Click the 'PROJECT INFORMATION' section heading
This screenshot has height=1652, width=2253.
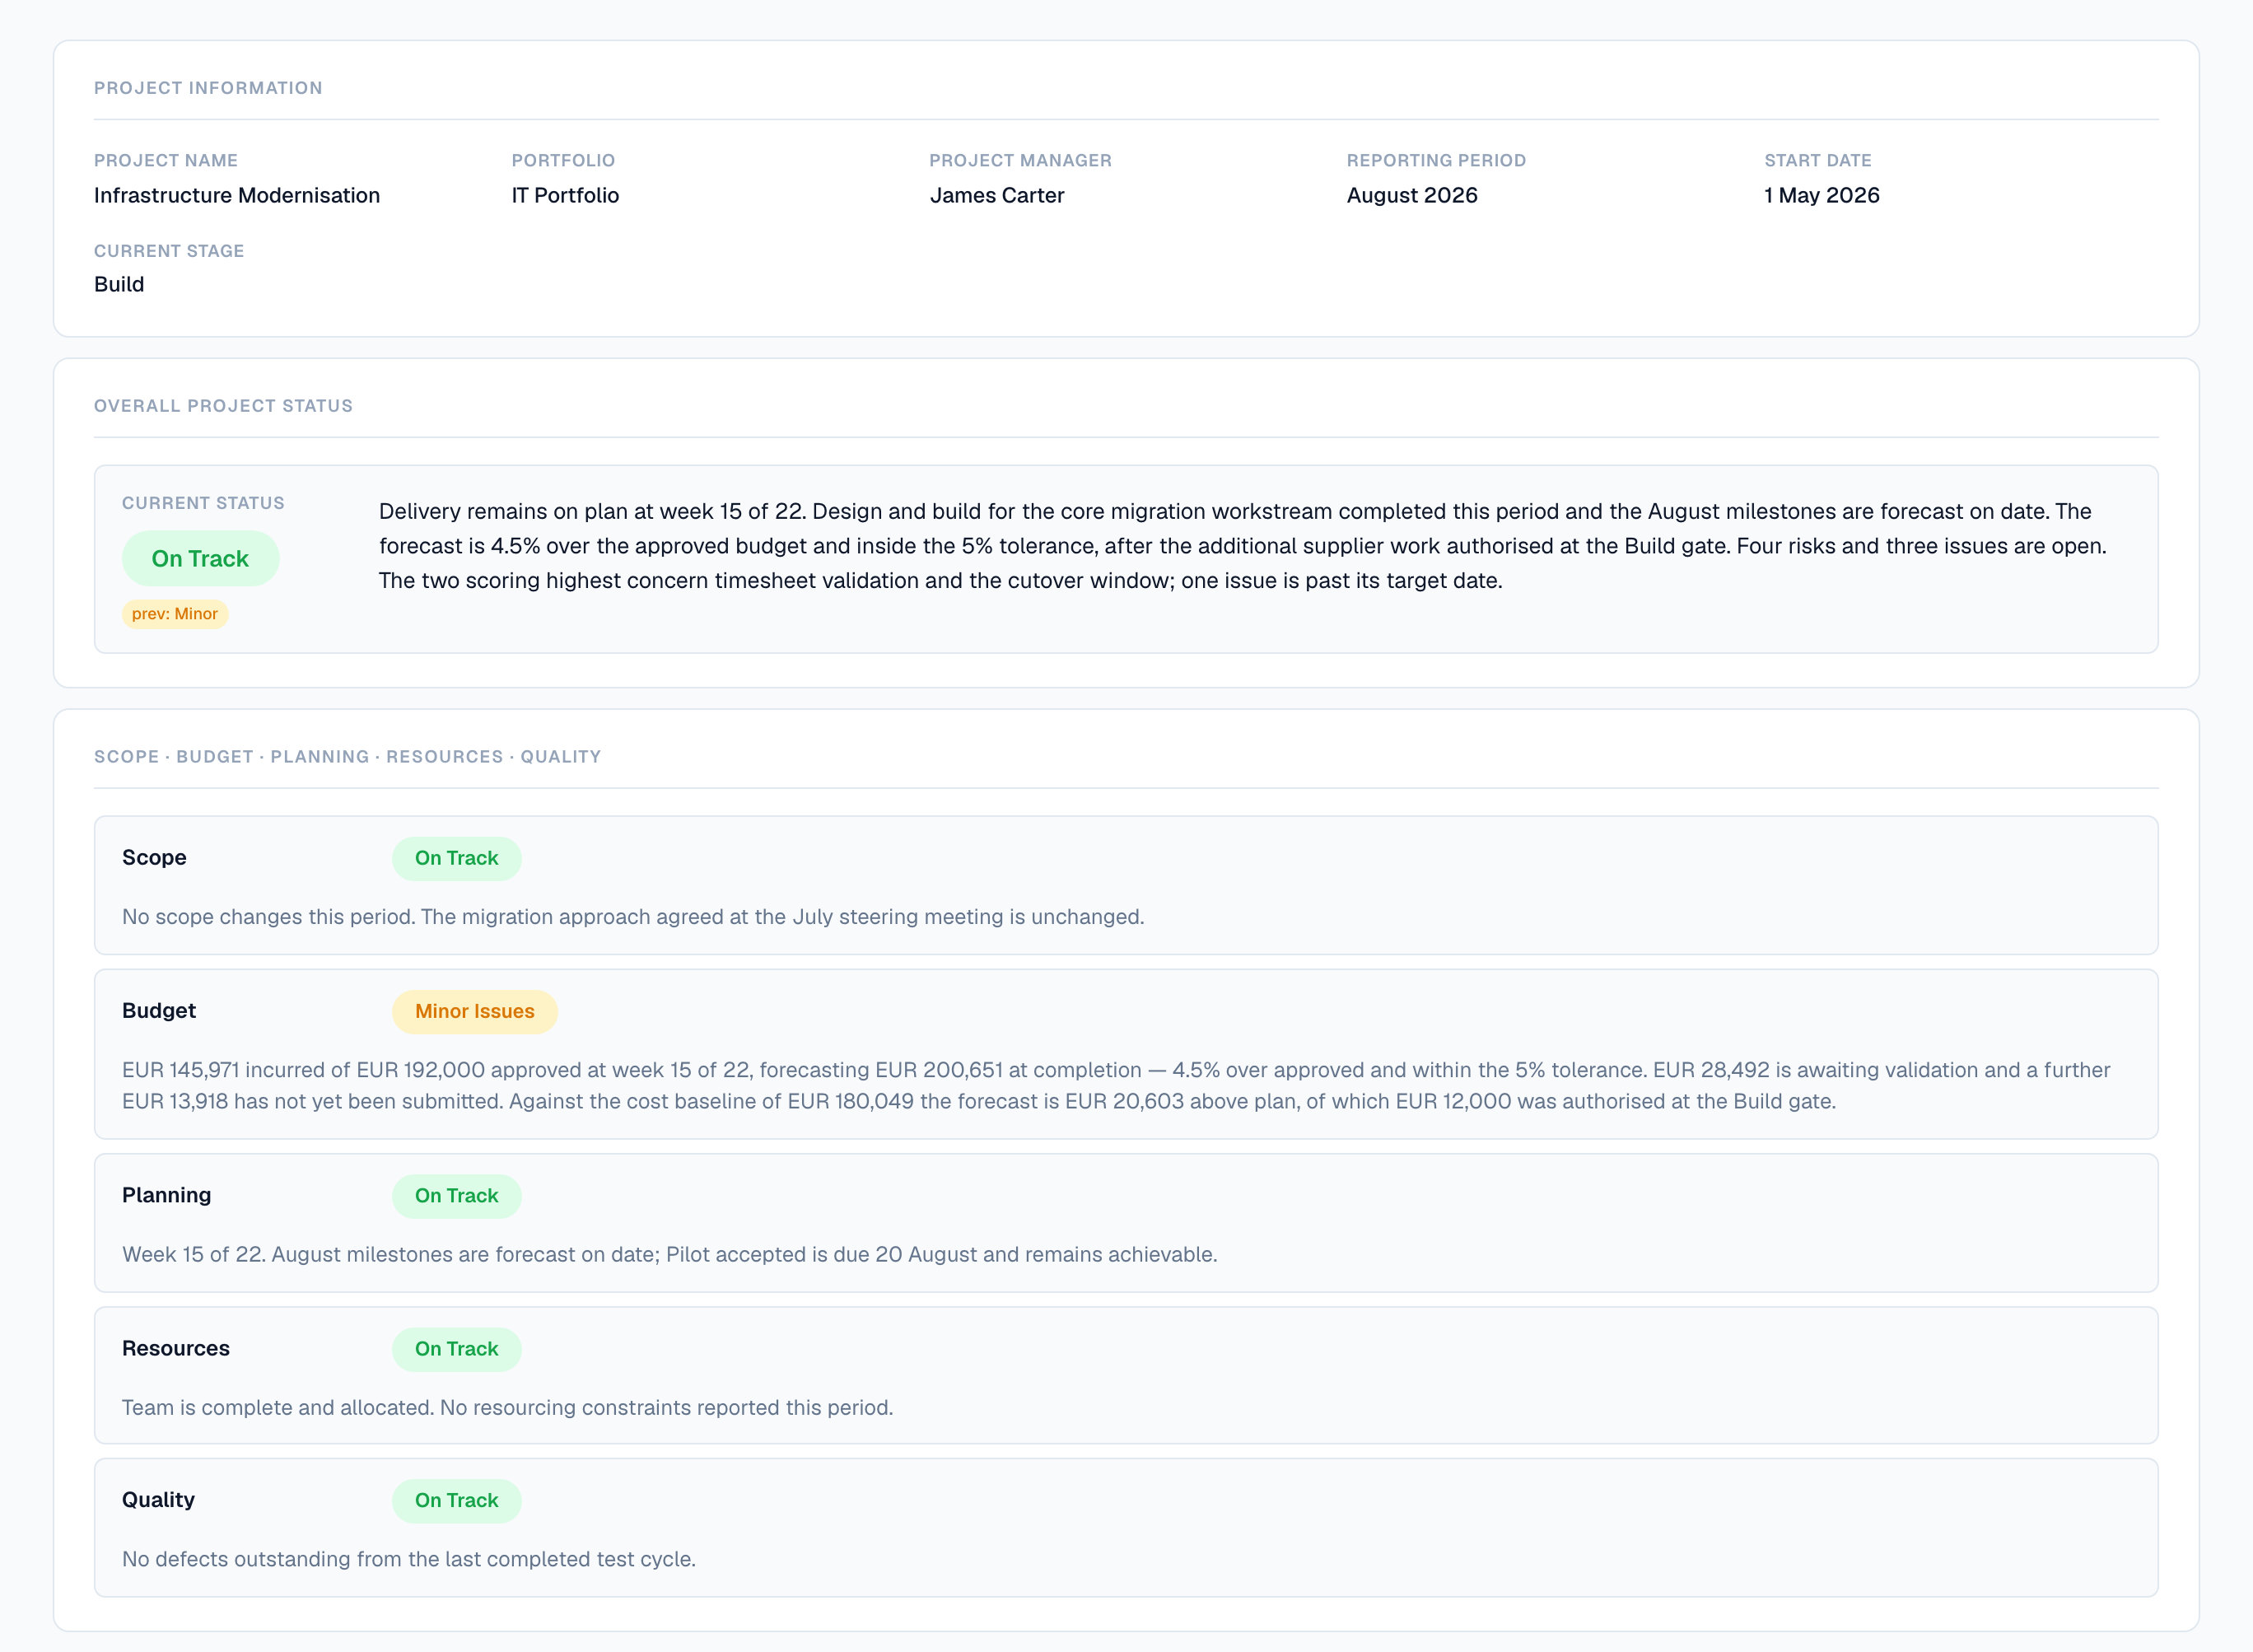click(x=208, y=88)
